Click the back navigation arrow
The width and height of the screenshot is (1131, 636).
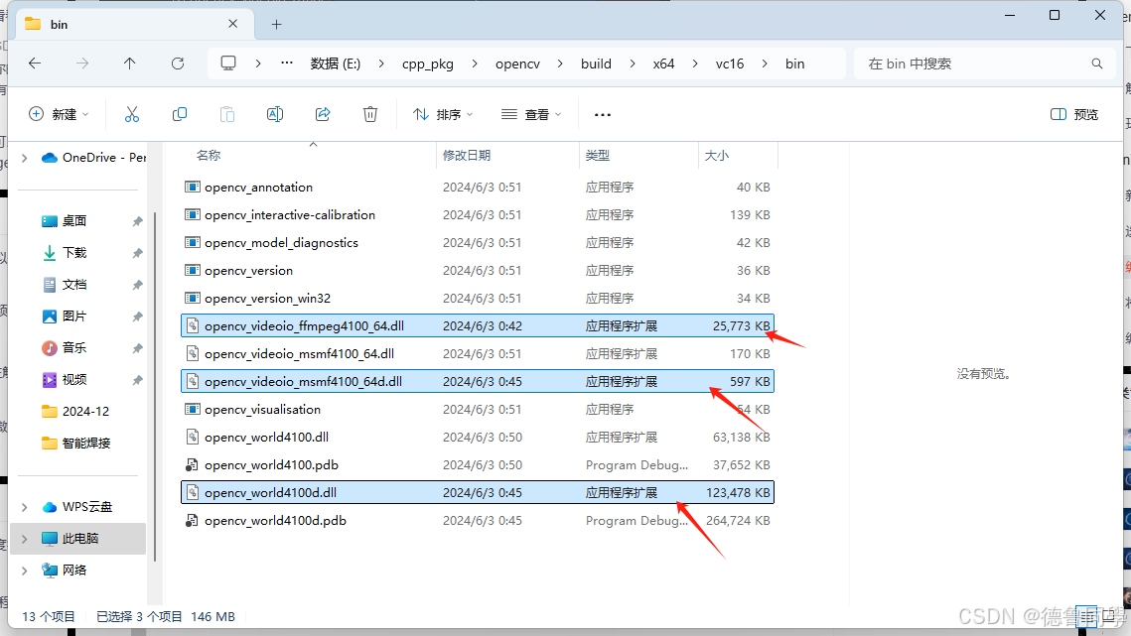coord(35,63)
